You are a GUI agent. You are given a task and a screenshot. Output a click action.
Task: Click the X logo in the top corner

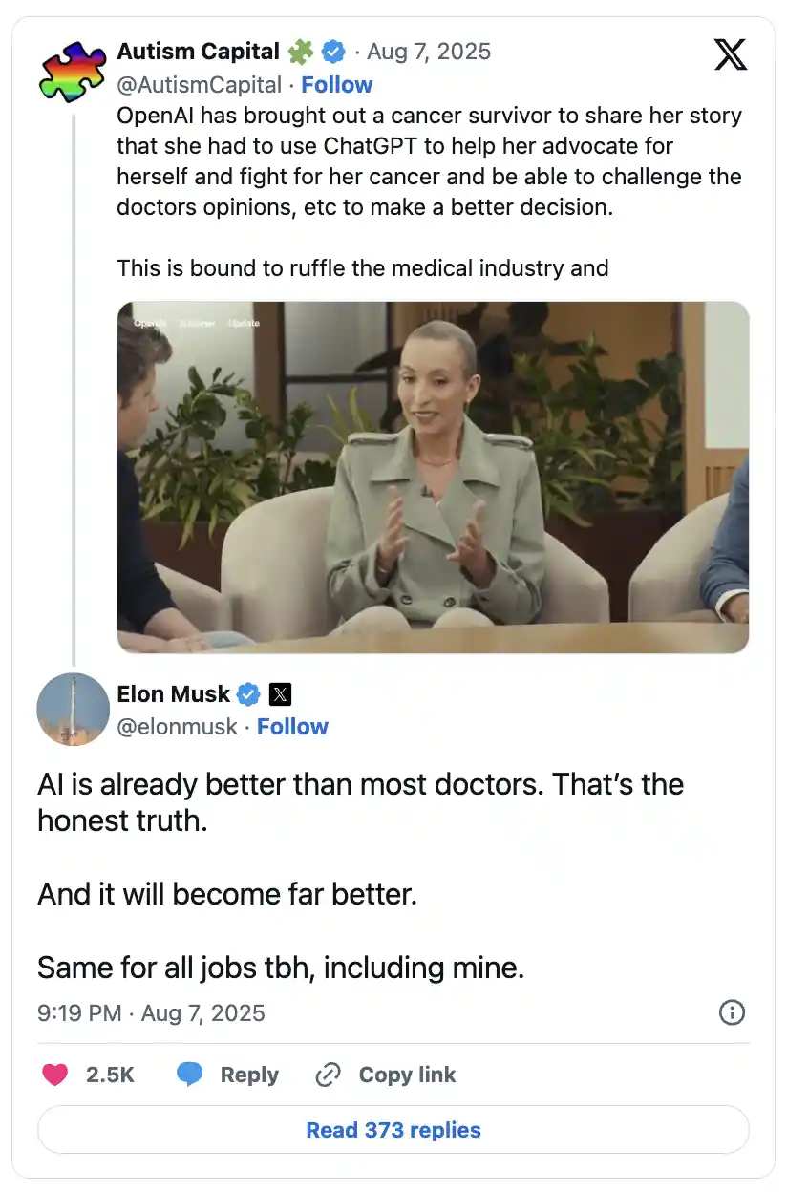pos(731,54)
